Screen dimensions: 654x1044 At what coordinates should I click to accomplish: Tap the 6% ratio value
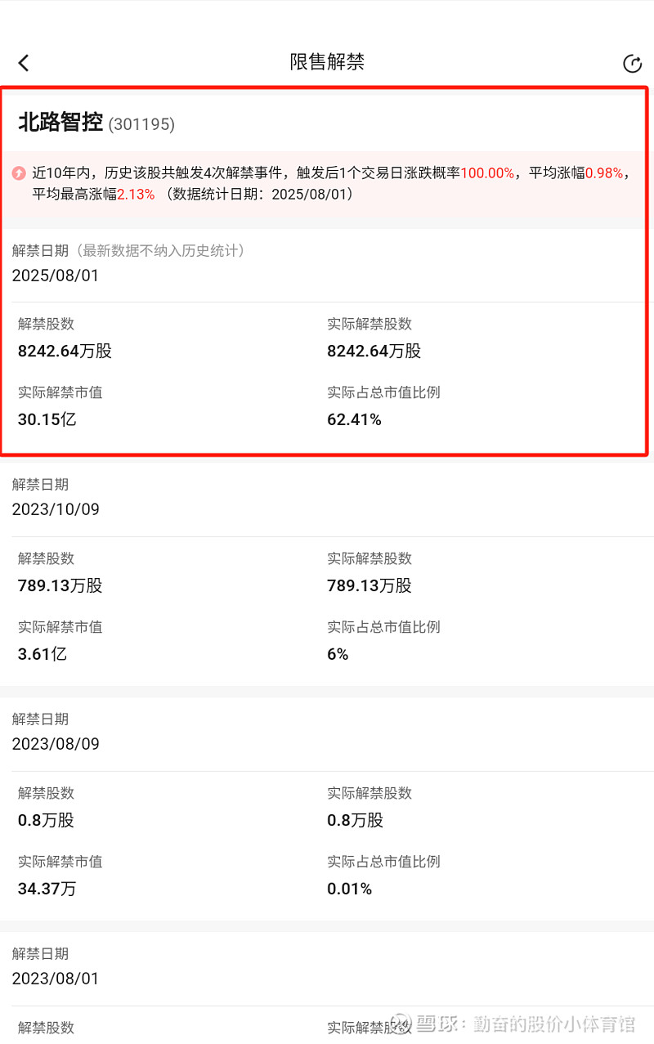pos(338,654)
